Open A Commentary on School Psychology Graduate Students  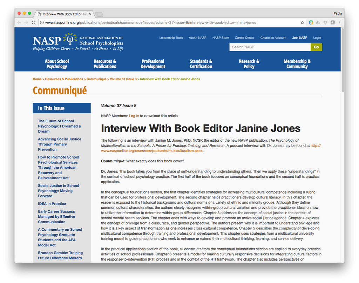click(60, 237)
